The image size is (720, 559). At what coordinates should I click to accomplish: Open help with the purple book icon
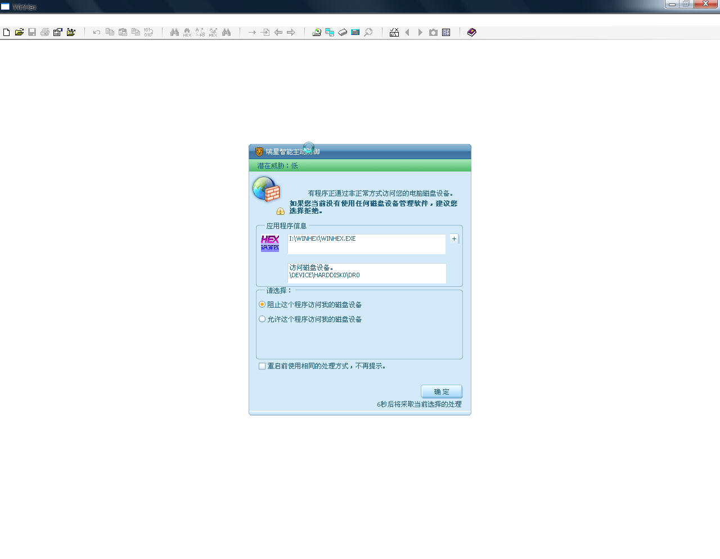tap(472, 32)
